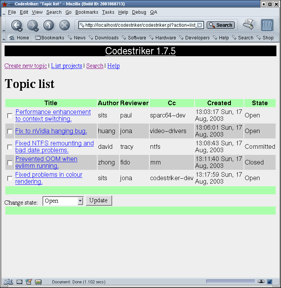Viewport: 281px width, 288px height.
Task: Open the Mail icon in status bar
Action: (x=20, y=282)
